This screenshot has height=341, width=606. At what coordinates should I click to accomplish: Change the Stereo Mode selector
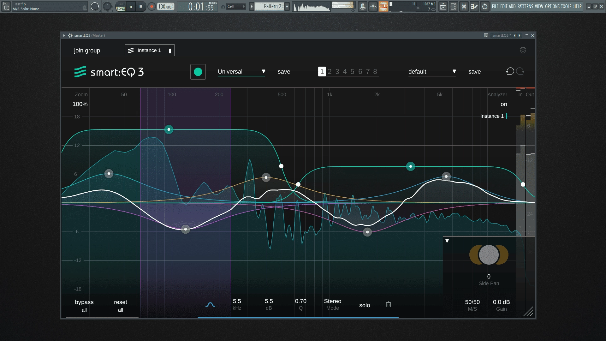pyautogui.click(x=332, y=304)
